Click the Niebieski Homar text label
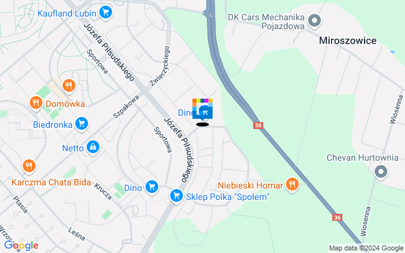 (x=251, y=185)
